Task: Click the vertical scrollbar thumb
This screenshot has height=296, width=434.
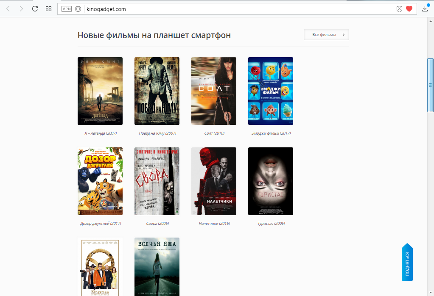Action: click(x=431, y=85)
